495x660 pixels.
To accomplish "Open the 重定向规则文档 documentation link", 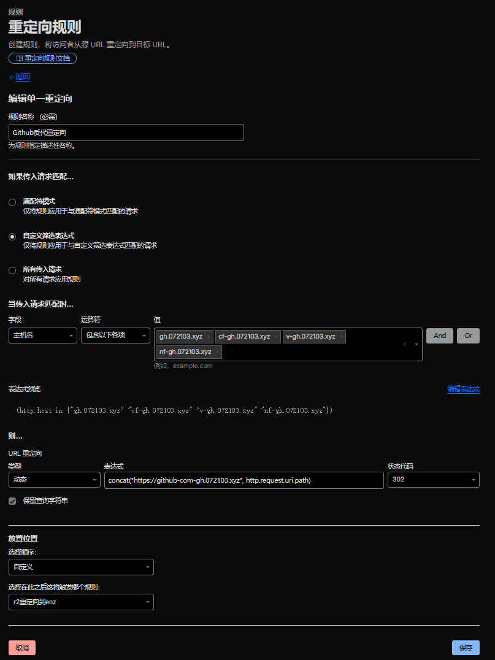I will coord(42,59).
